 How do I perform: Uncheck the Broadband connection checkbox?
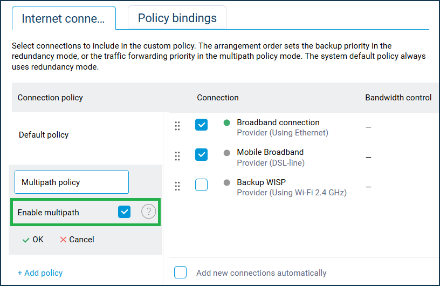[x=202, y=125]
